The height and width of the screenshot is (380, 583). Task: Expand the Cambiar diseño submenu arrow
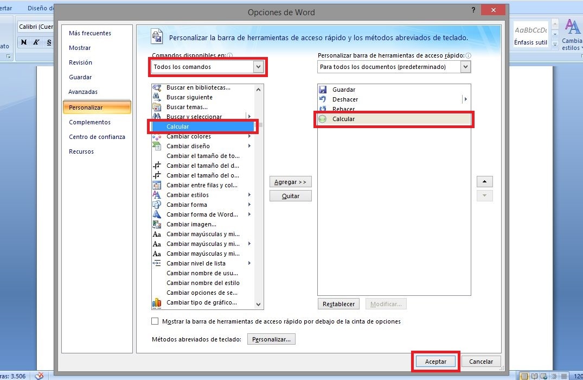coord(249,146)
